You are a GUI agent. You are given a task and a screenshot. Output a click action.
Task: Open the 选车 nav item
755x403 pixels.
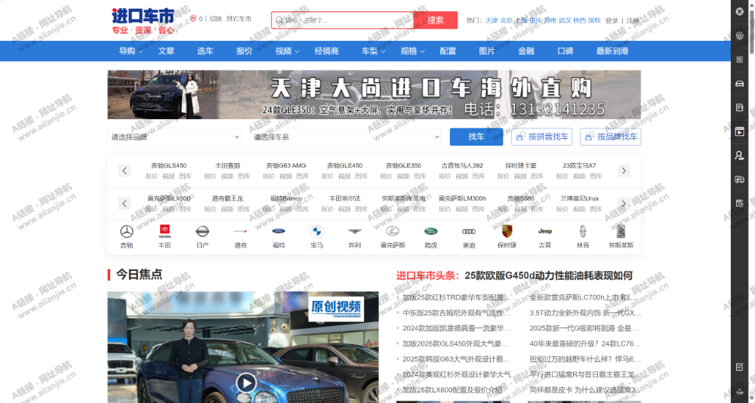point(205,51)
